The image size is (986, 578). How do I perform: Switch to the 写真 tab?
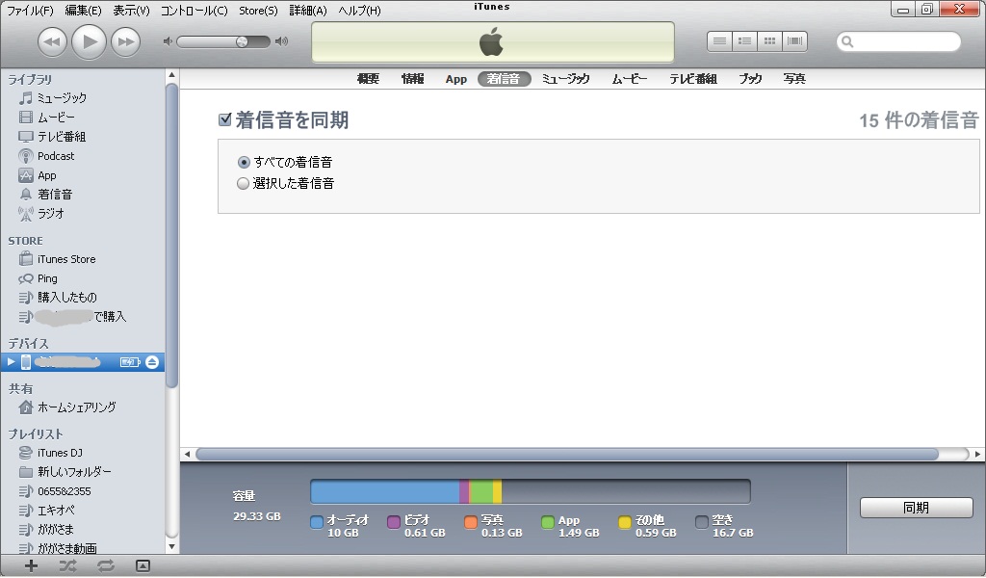[794, 79]
